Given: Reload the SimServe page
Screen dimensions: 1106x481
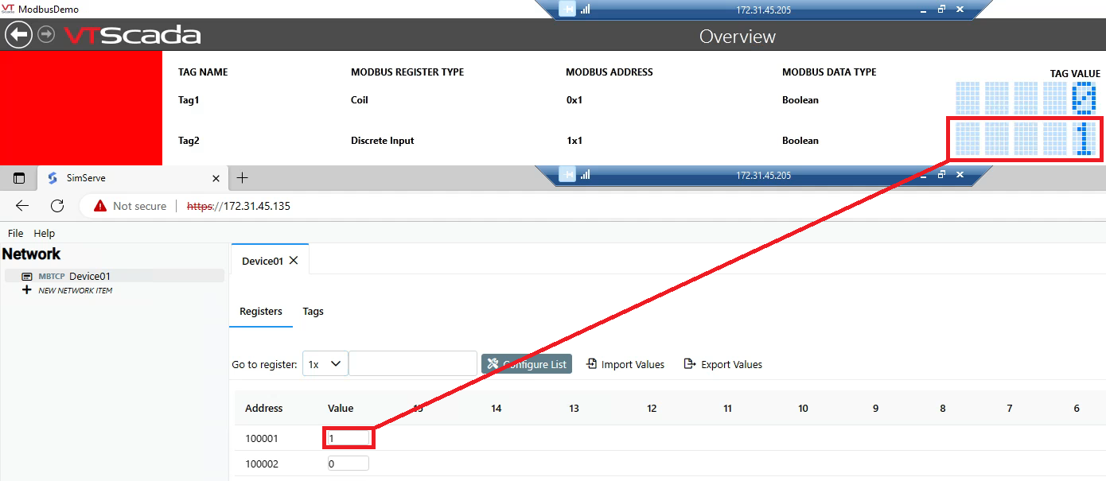Looking at the screenshot, I should [x=56, y=205].
